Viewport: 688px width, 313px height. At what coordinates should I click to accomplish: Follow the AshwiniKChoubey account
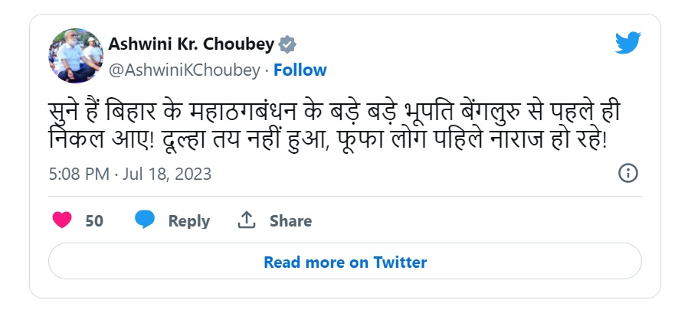[x=300, y=70]
